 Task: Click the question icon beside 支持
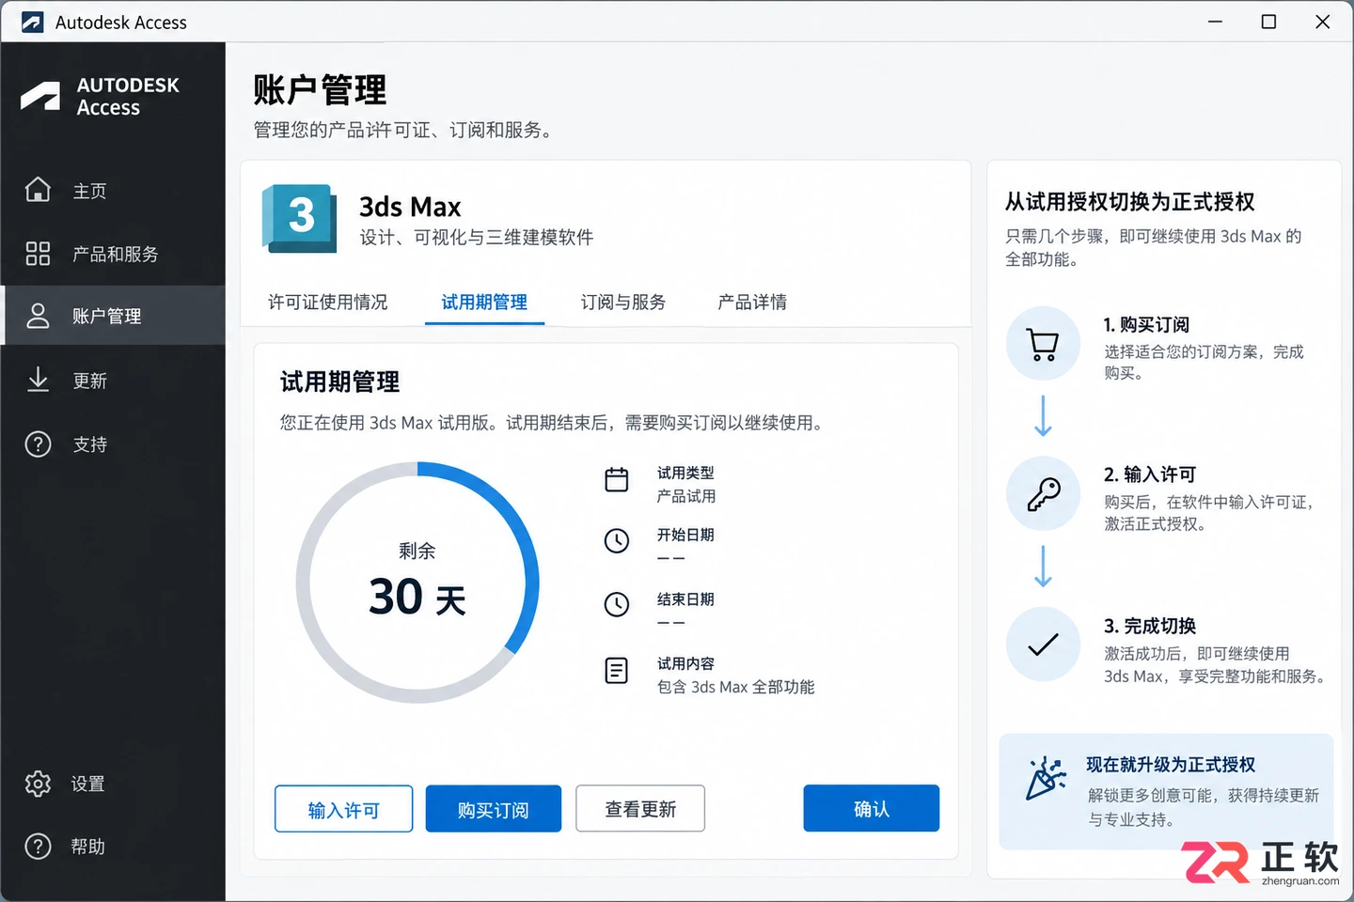[38, 443]
